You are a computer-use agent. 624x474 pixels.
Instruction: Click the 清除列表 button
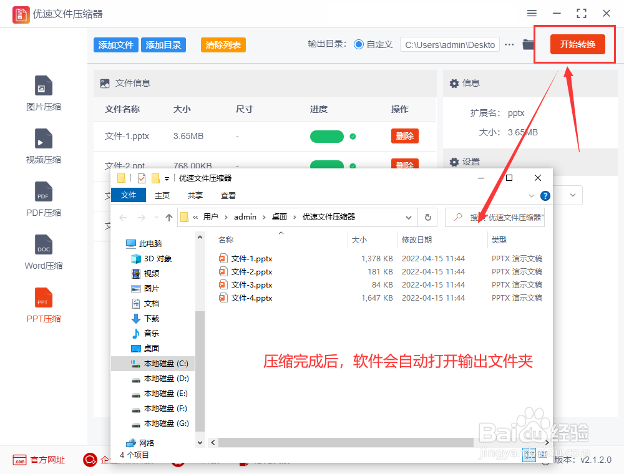pos(223,45)
